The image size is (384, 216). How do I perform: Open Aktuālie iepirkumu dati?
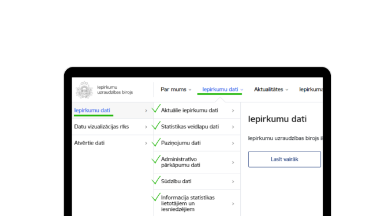[189, 111]
